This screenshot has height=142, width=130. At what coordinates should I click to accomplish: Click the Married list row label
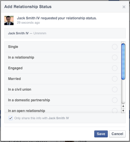point(14,79)
